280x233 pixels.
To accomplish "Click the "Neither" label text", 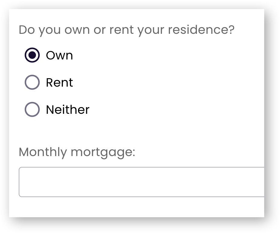I will point(67,110).
